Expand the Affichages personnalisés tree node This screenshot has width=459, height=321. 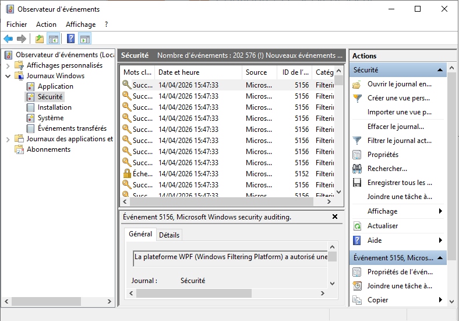tap(8, 66)
